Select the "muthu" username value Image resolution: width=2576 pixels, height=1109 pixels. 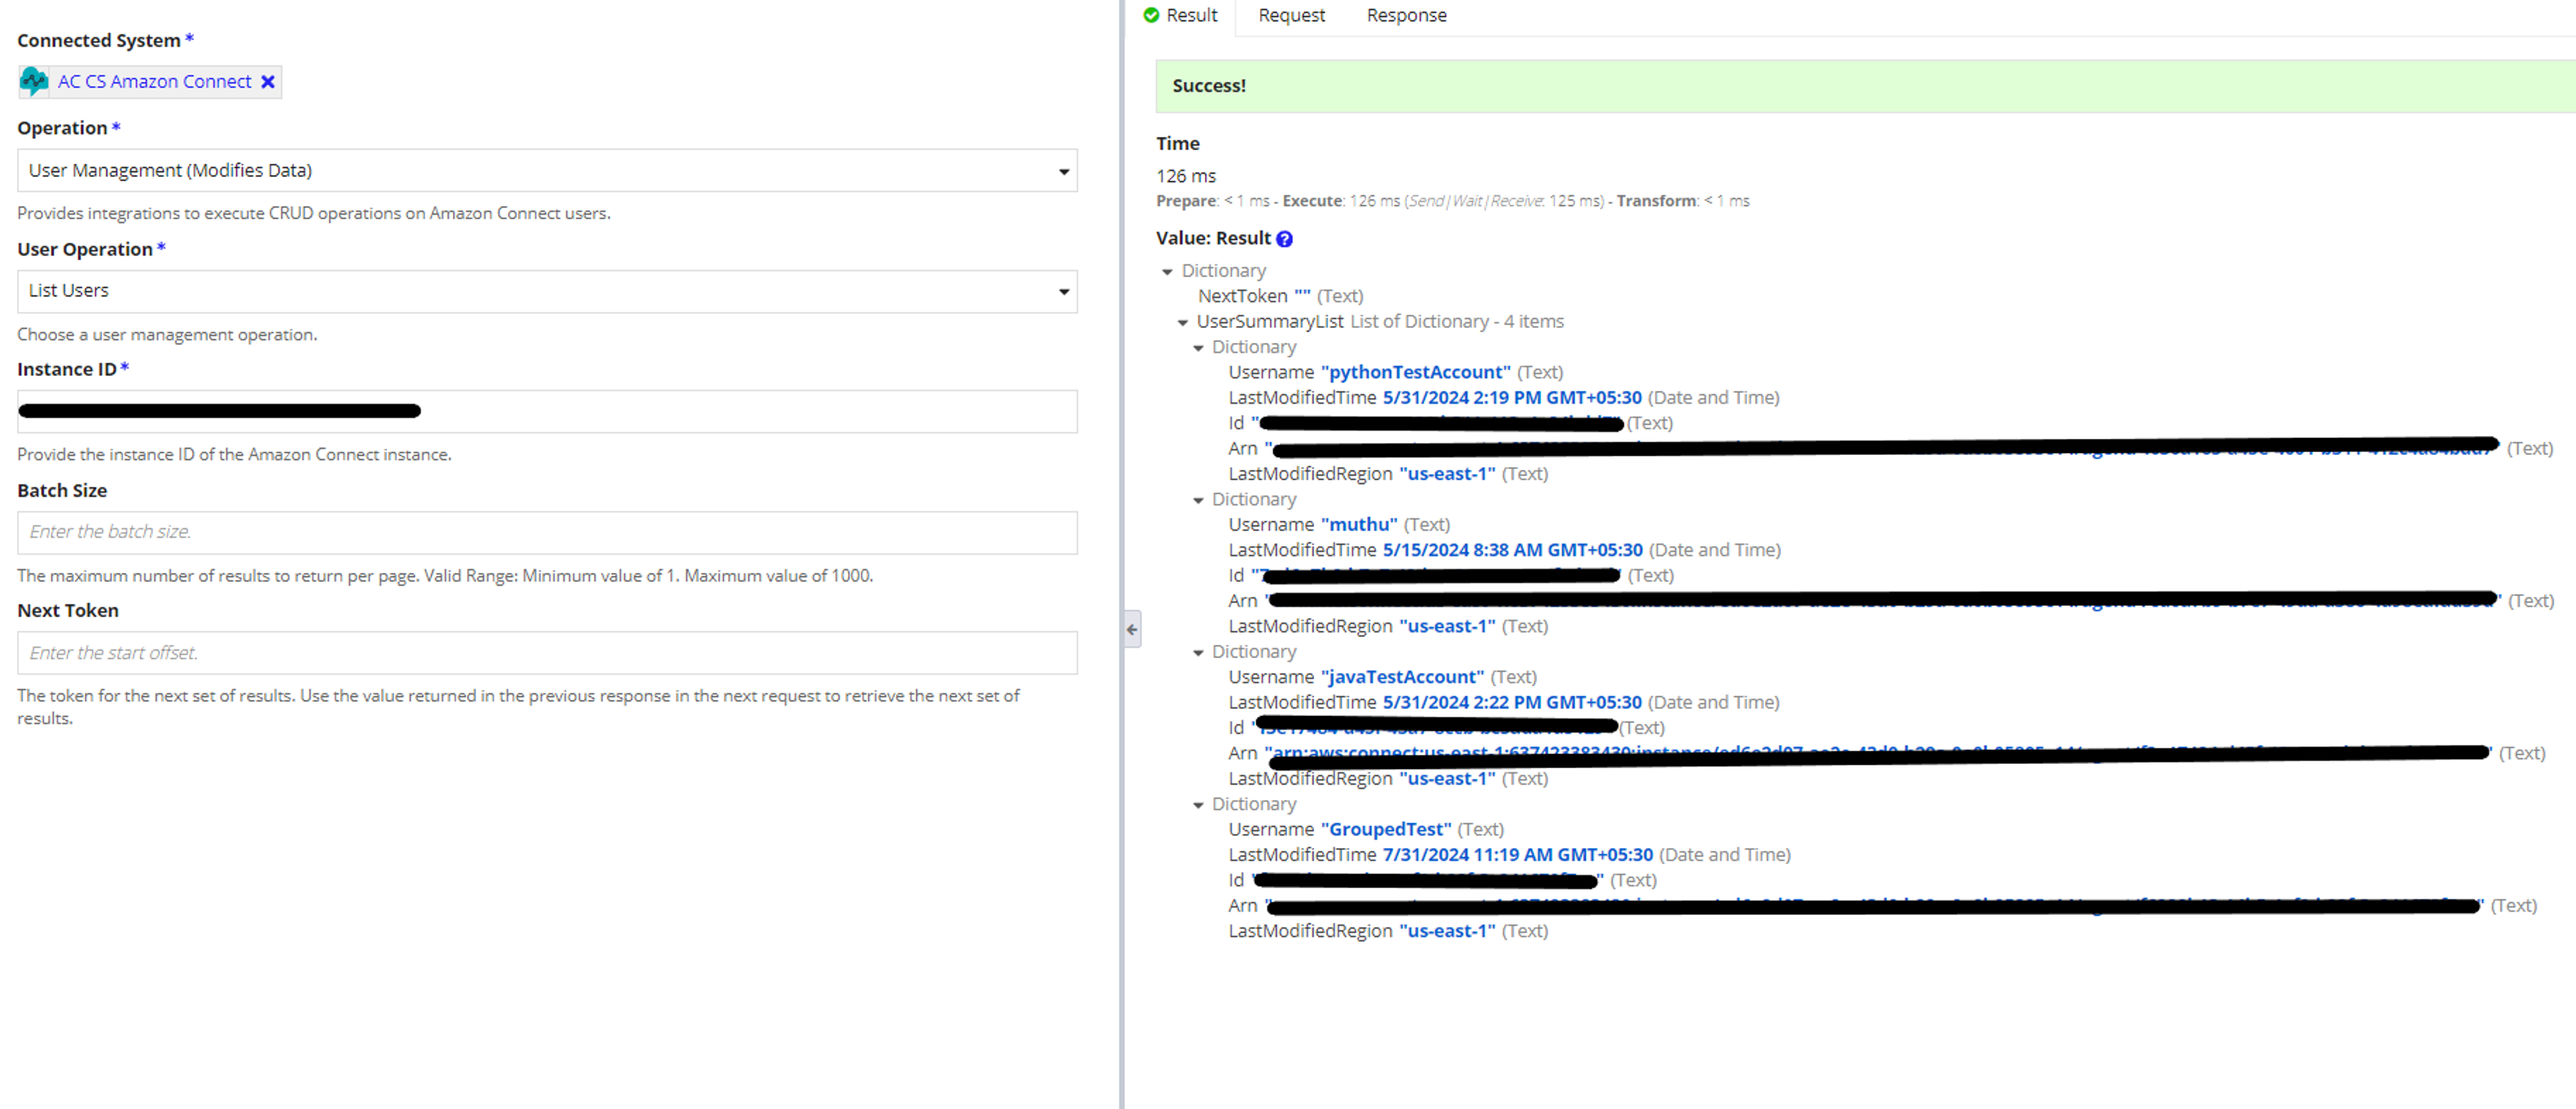(1359, 525)
